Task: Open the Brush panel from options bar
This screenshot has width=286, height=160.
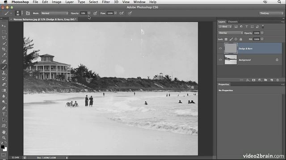Action: coord(28,13)
